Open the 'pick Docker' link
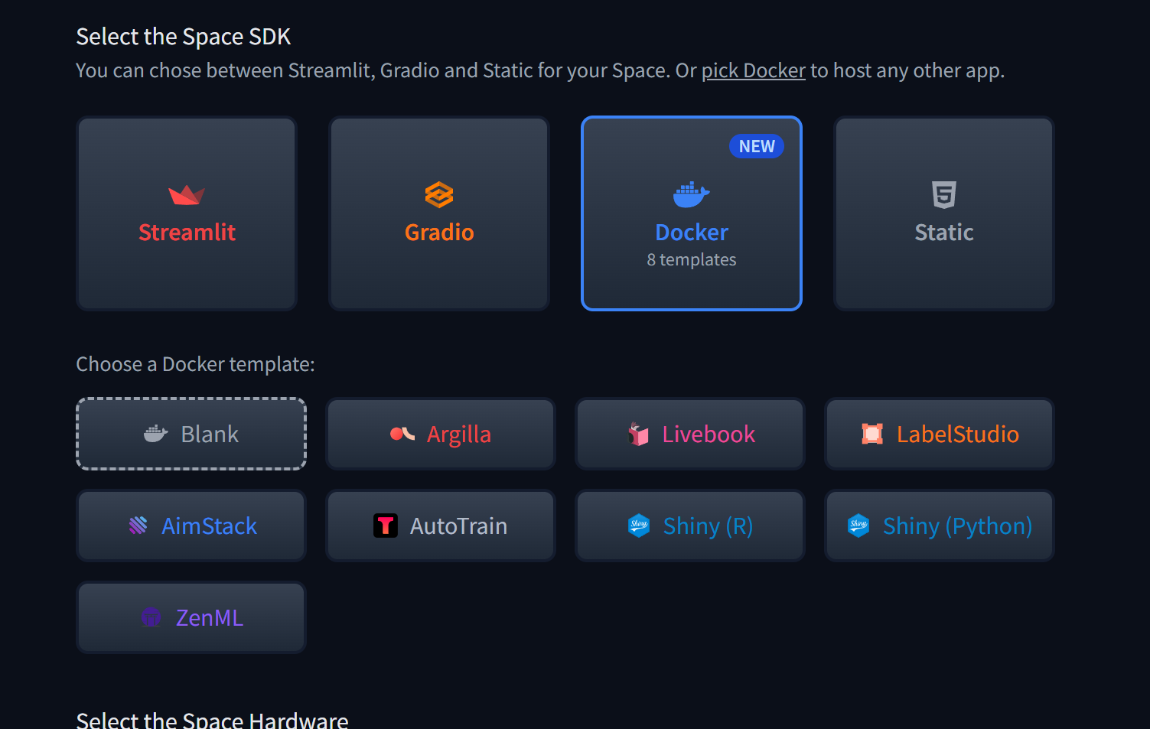Screen dimensions: 1150x729 coord(754,70)
